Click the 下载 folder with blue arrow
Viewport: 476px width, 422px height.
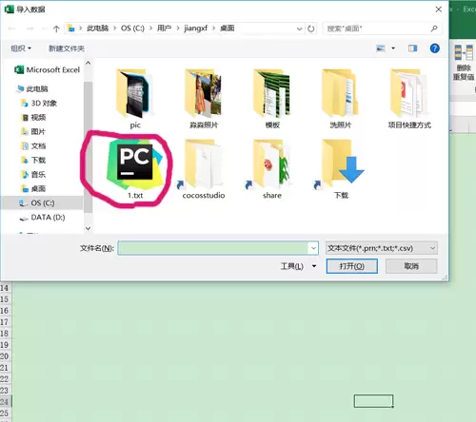click(x=341, y=169)
